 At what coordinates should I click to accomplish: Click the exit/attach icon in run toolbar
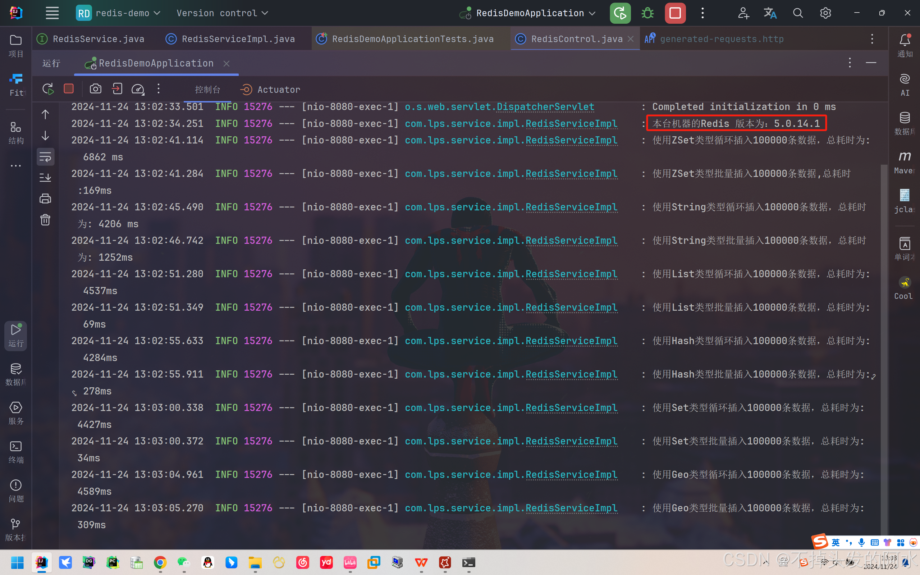pyautogui.click(x=117, y=89)
